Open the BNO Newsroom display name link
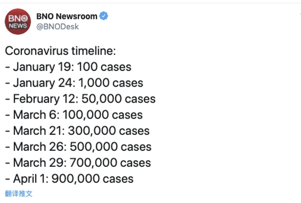The image size is (301, 203). [67, 16]
